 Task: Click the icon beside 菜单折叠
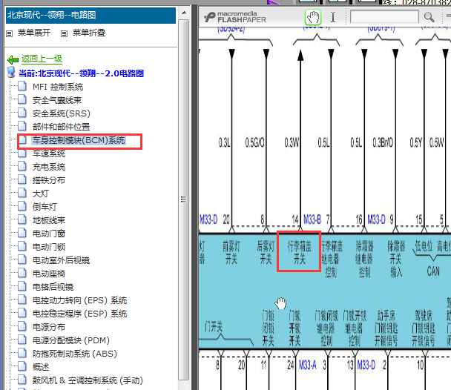pyautogui.click(x=64, y=34)
